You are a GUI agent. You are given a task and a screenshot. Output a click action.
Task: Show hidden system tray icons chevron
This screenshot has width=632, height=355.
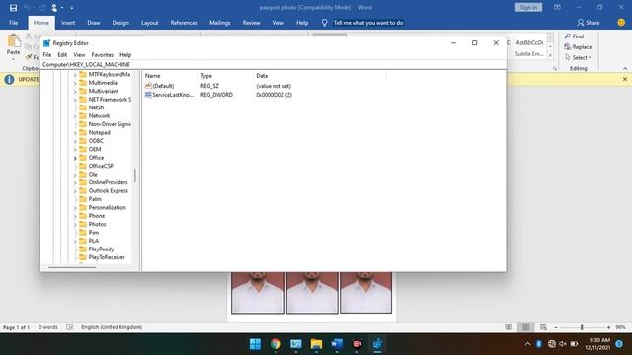(527, 344)
